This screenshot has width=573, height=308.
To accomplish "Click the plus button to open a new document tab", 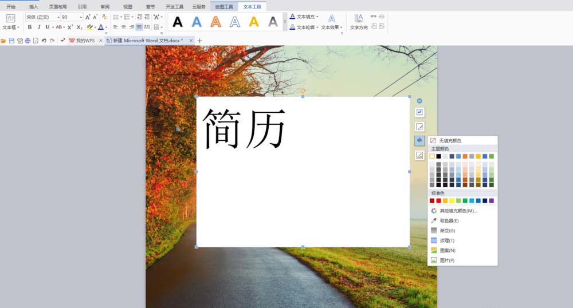I will pos(199,41).
